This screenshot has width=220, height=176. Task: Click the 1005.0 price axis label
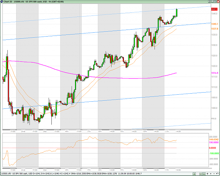coord(214,98)
